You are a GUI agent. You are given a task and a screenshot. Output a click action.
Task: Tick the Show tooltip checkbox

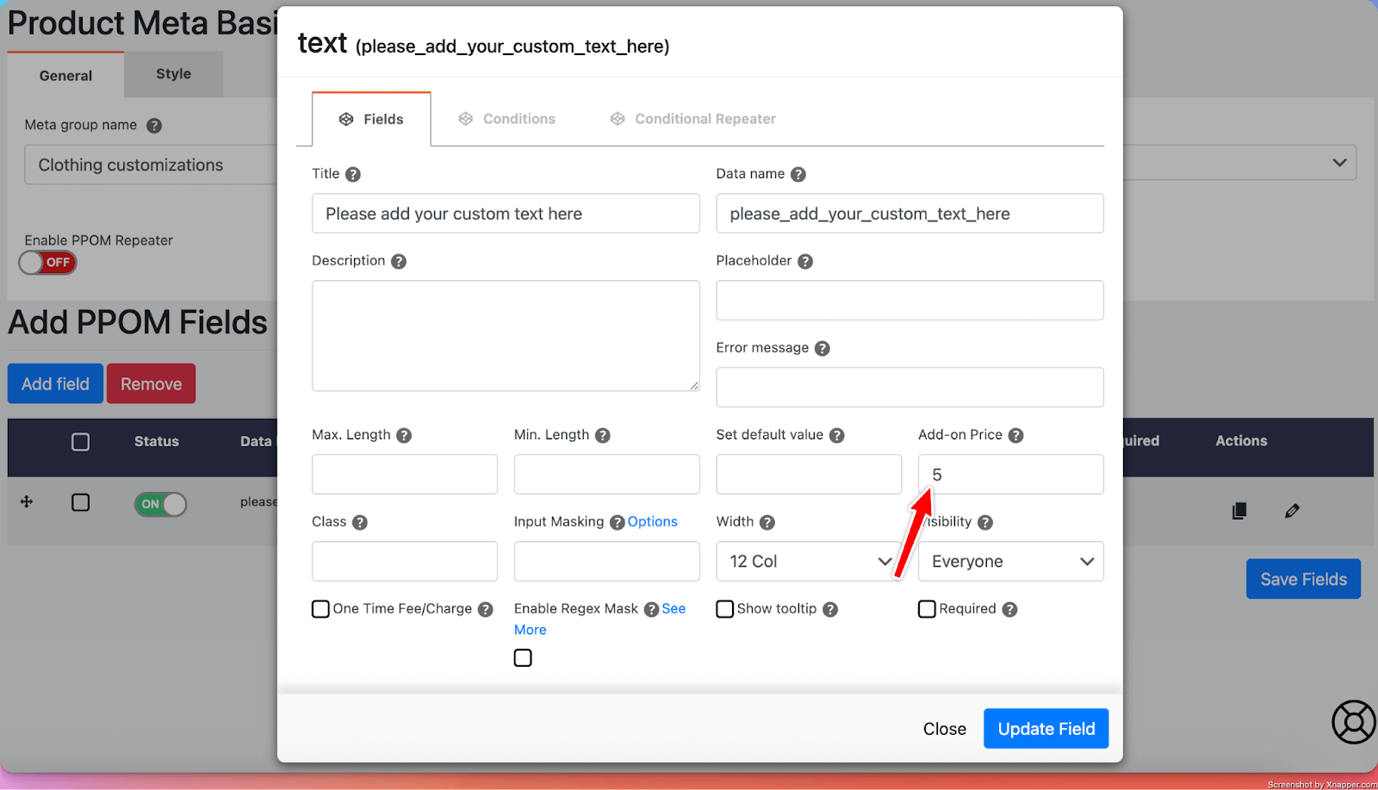pos(725,609)
